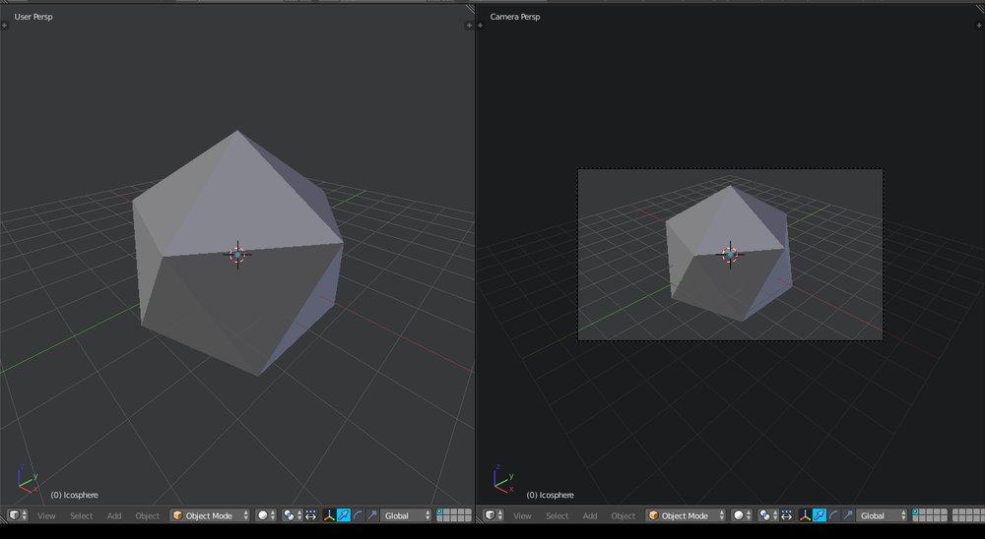This screenshot has width=985, height=539.
Task: Click 3D cursor in left User Persp viewport
Action: point(237,254)
